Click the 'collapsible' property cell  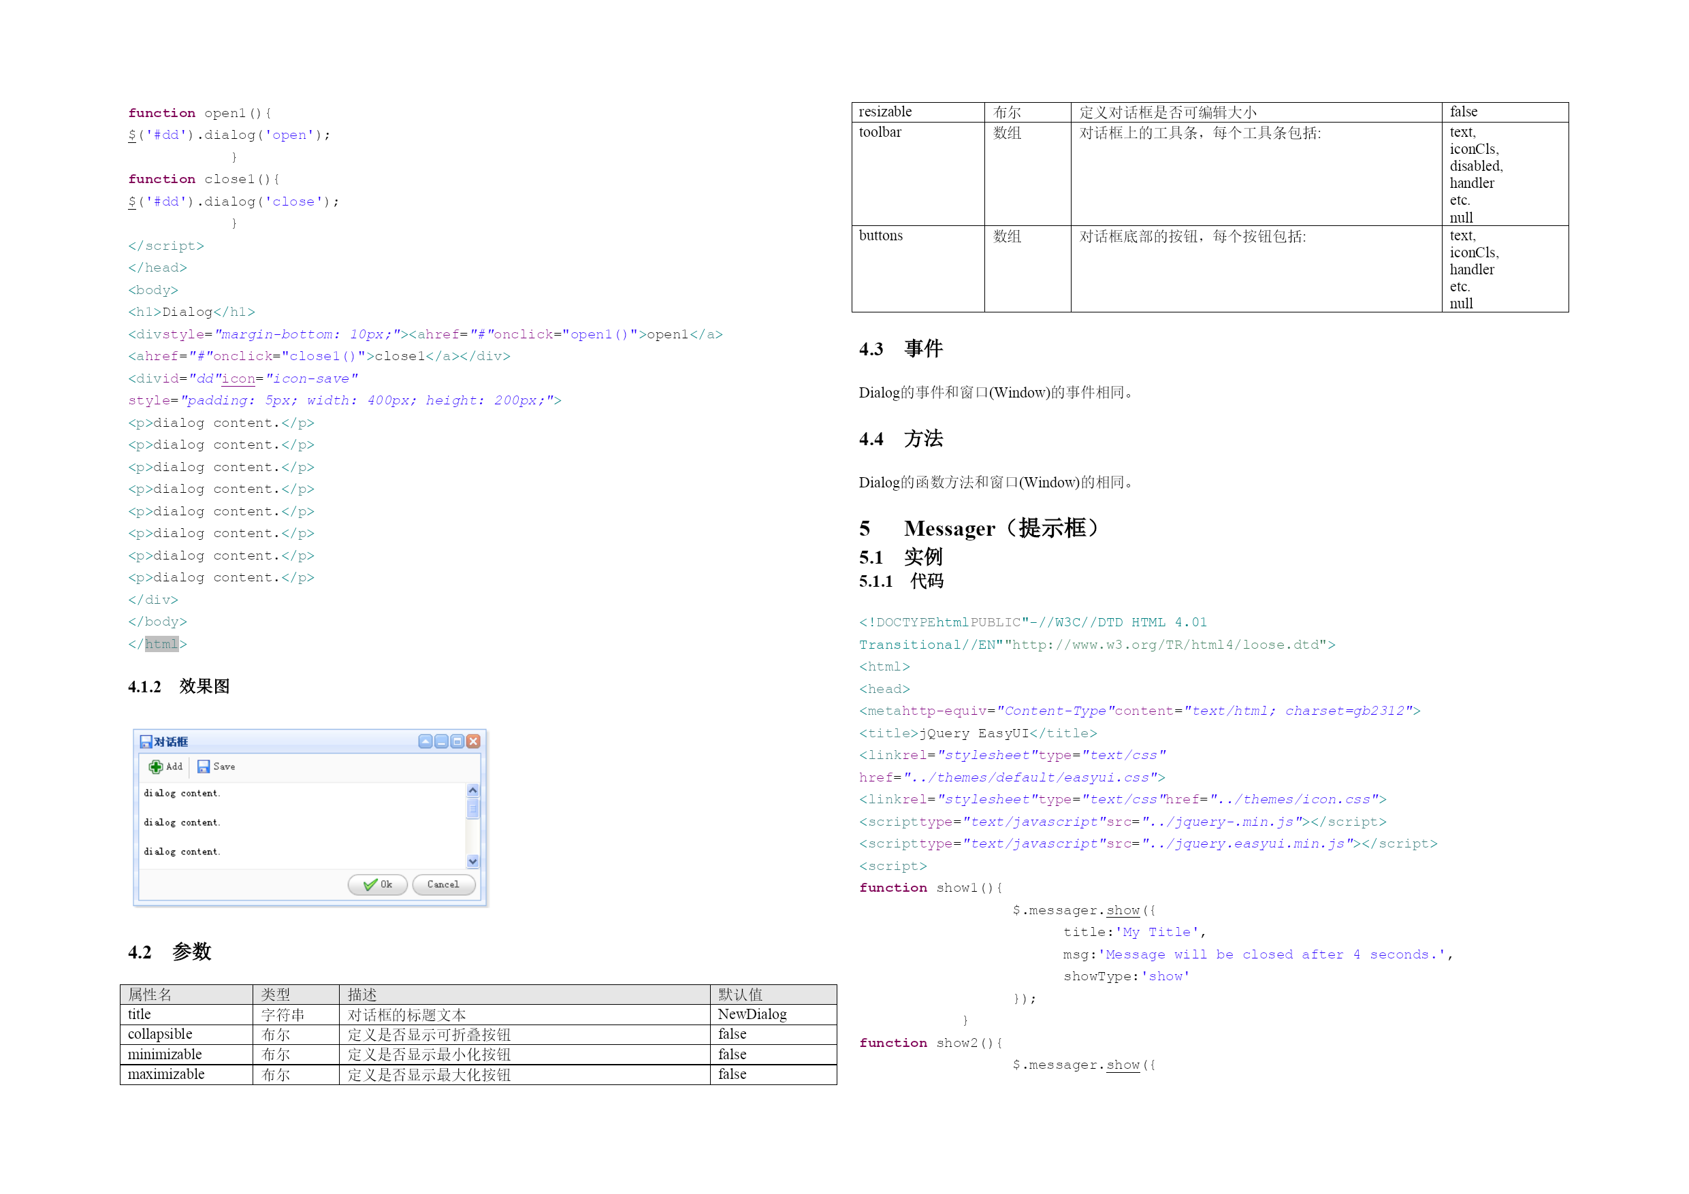pos(186,1034)
